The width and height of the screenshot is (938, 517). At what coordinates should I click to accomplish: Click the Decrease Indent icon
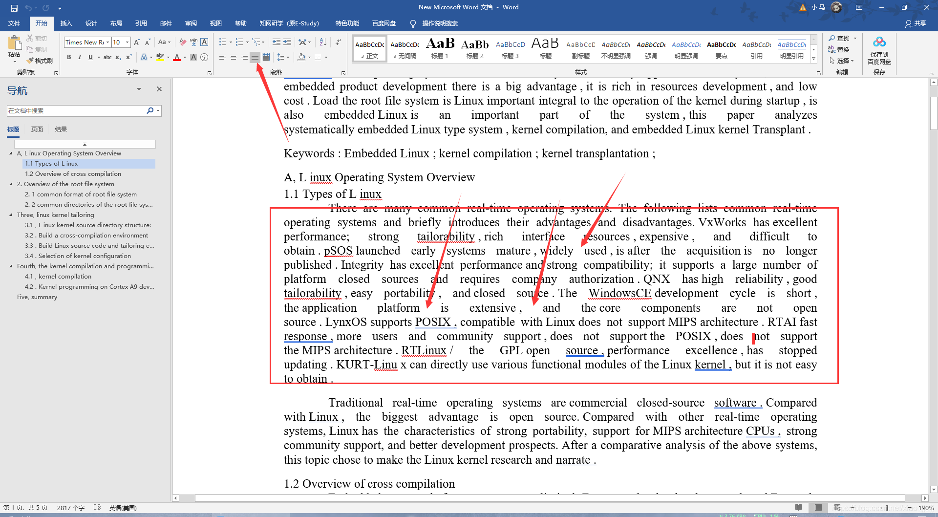point(277,43)
